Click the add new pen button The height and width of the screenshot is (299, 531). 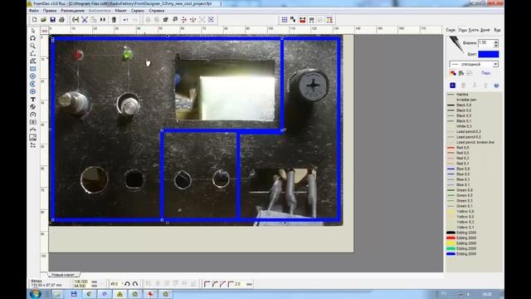click(x=452, y=86)
